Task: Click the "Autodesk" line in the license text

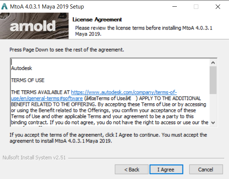Action: 22,69
